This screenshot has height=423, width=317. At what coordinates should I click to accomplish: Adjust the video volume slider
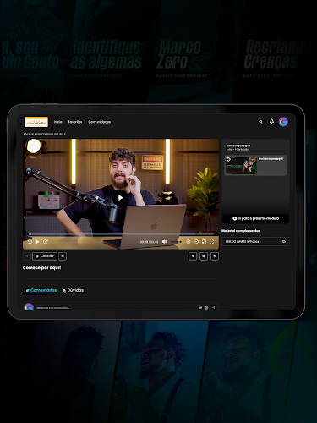tap(176, 242)
